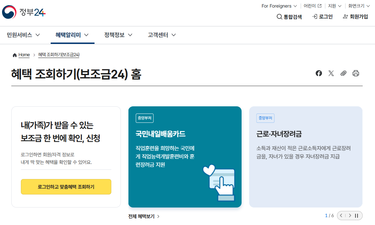The image size is (375, 225).
Task: Select the 국민내일배움카드 benefit card
Action: coord(185,156)
